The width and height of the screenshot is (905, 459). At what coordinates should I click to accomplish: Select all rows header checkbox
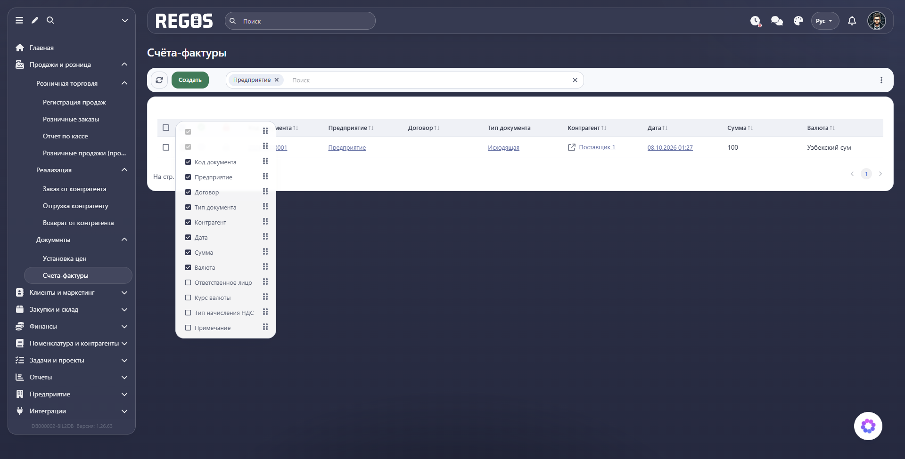tap(166, 128)
